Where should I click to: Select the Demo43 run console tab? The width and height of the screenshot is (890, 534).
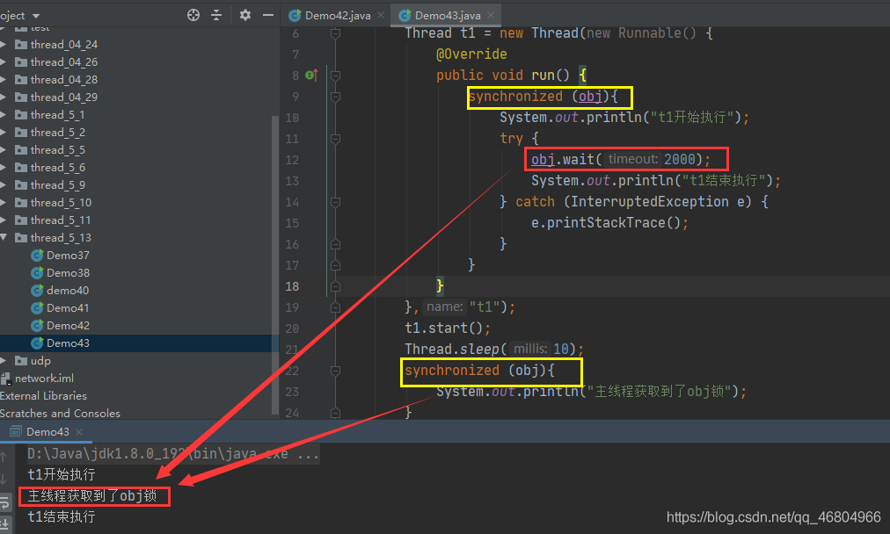click(x=47, y=432)
